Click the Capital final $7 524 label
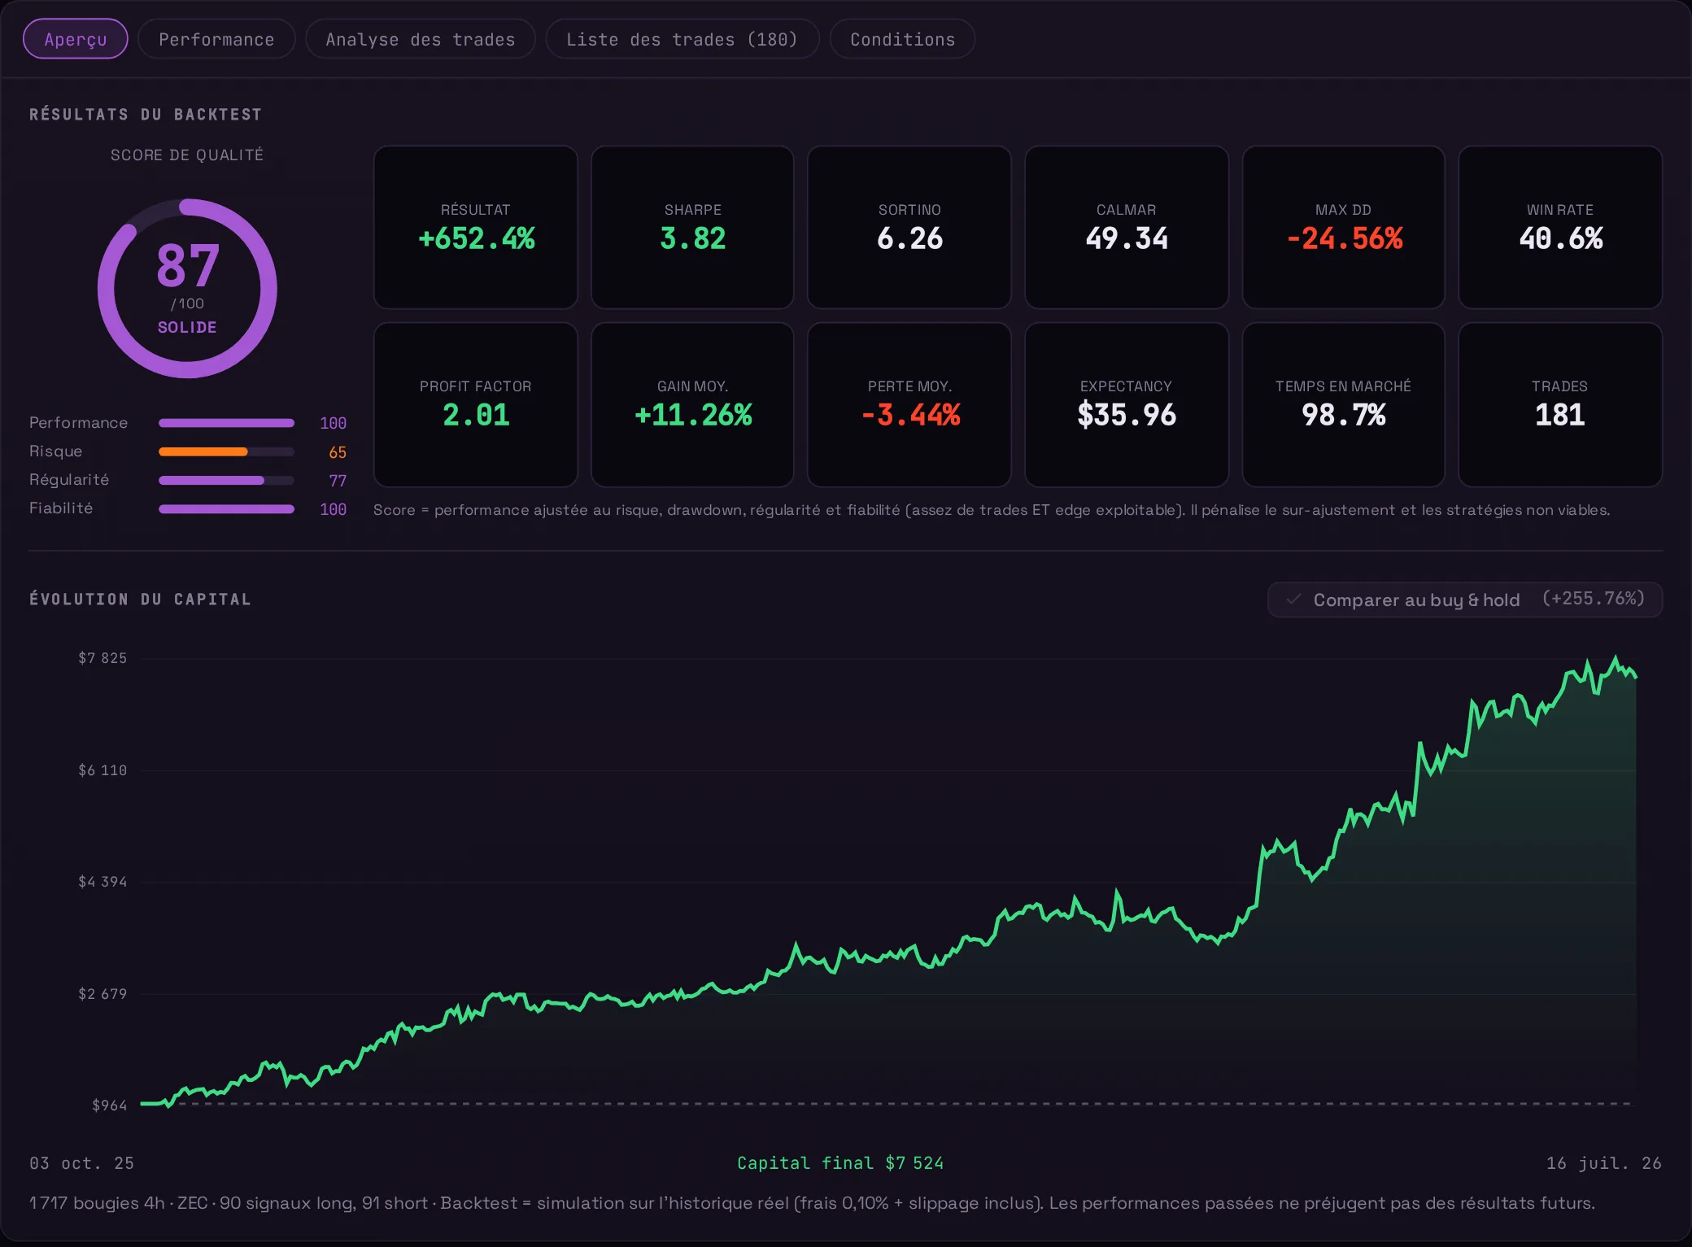 click(x=840, y=1163)
